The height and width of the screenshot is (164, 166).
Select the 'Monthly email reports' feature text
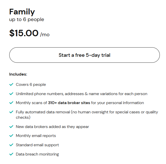pos(36,136)
